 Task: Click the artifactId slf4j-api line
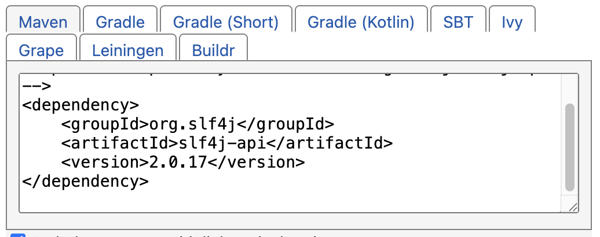[227, 143]
